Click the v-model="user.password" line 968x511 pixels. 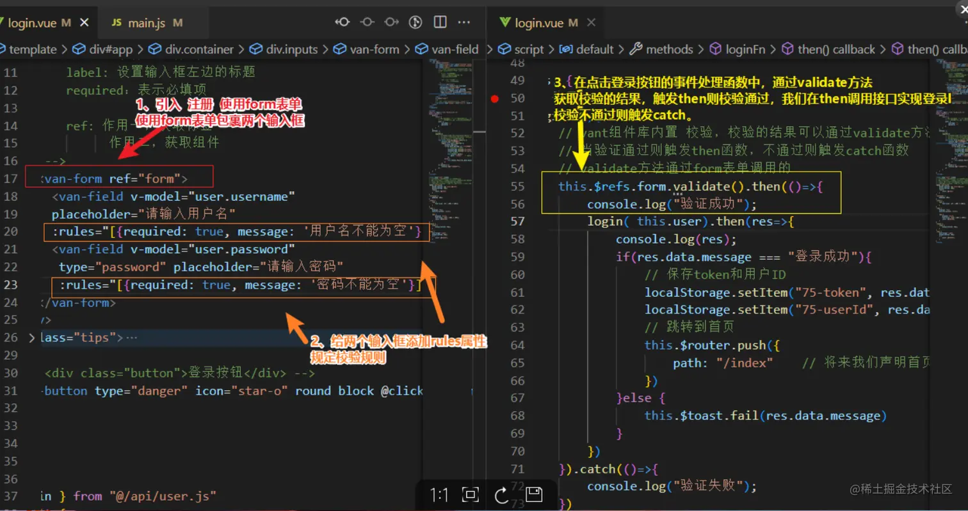point(173,249)
